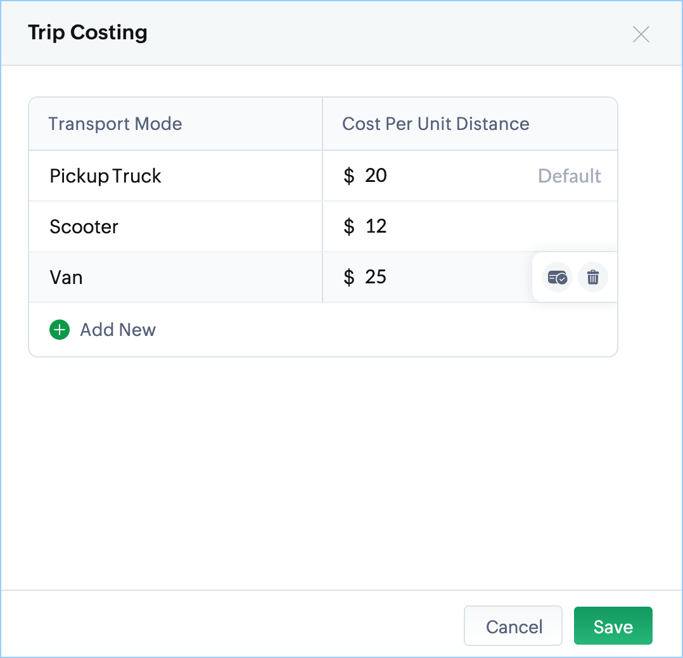Edit the Pickup Truck cost value 20
683x658 pixels.
(376, 176)
